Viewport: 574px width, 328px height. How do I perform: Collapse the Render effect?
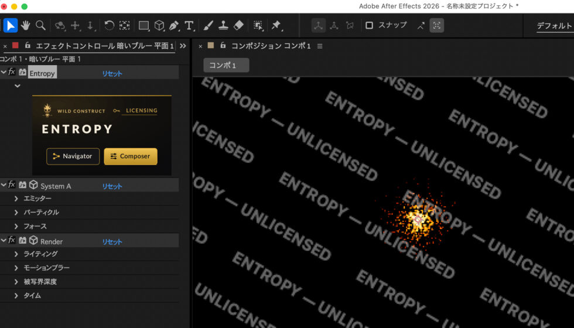tap(4, 240)
